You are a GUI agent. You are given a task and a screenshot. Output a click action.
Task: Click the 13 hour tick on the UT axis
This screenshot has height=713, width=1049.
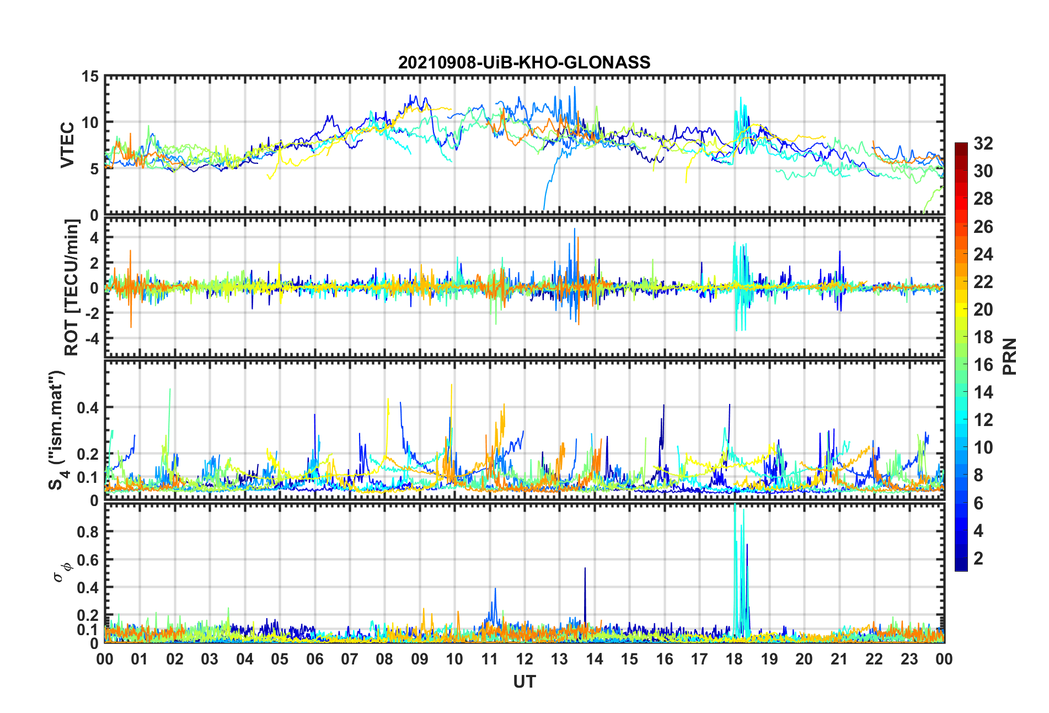tap(559, 659)
